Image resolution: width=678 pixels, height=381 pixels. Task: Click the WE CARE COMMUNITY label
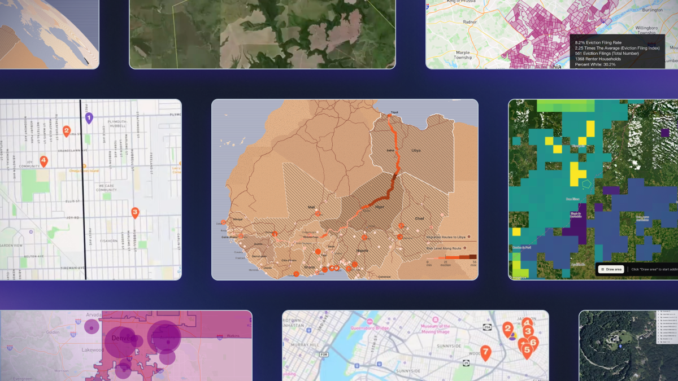[x=106, y=187]
